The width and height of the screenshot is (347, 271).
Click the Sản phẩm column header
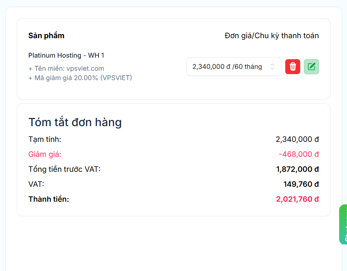pyautogui.click(x=46, y=36)
